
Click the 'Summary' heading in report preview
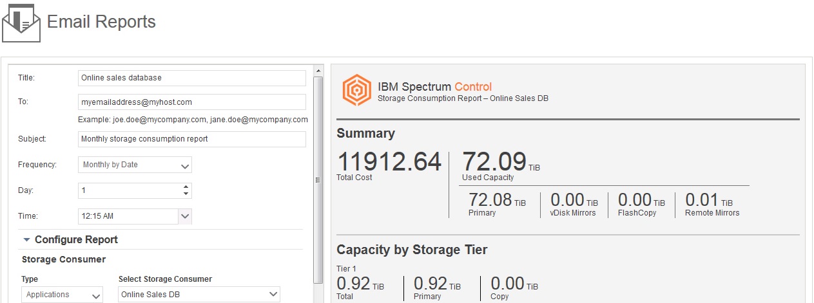365,133
